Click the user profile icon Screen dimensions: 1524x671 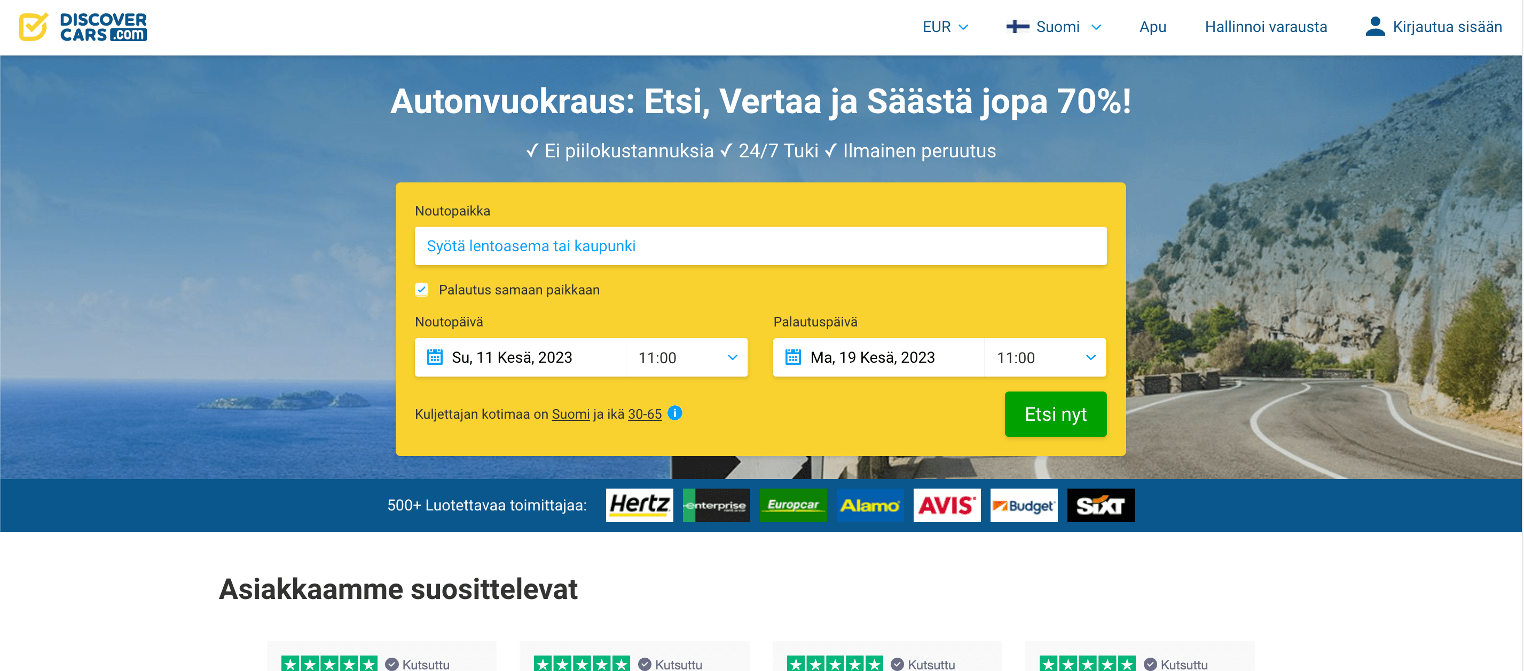tap(1375, 27)
